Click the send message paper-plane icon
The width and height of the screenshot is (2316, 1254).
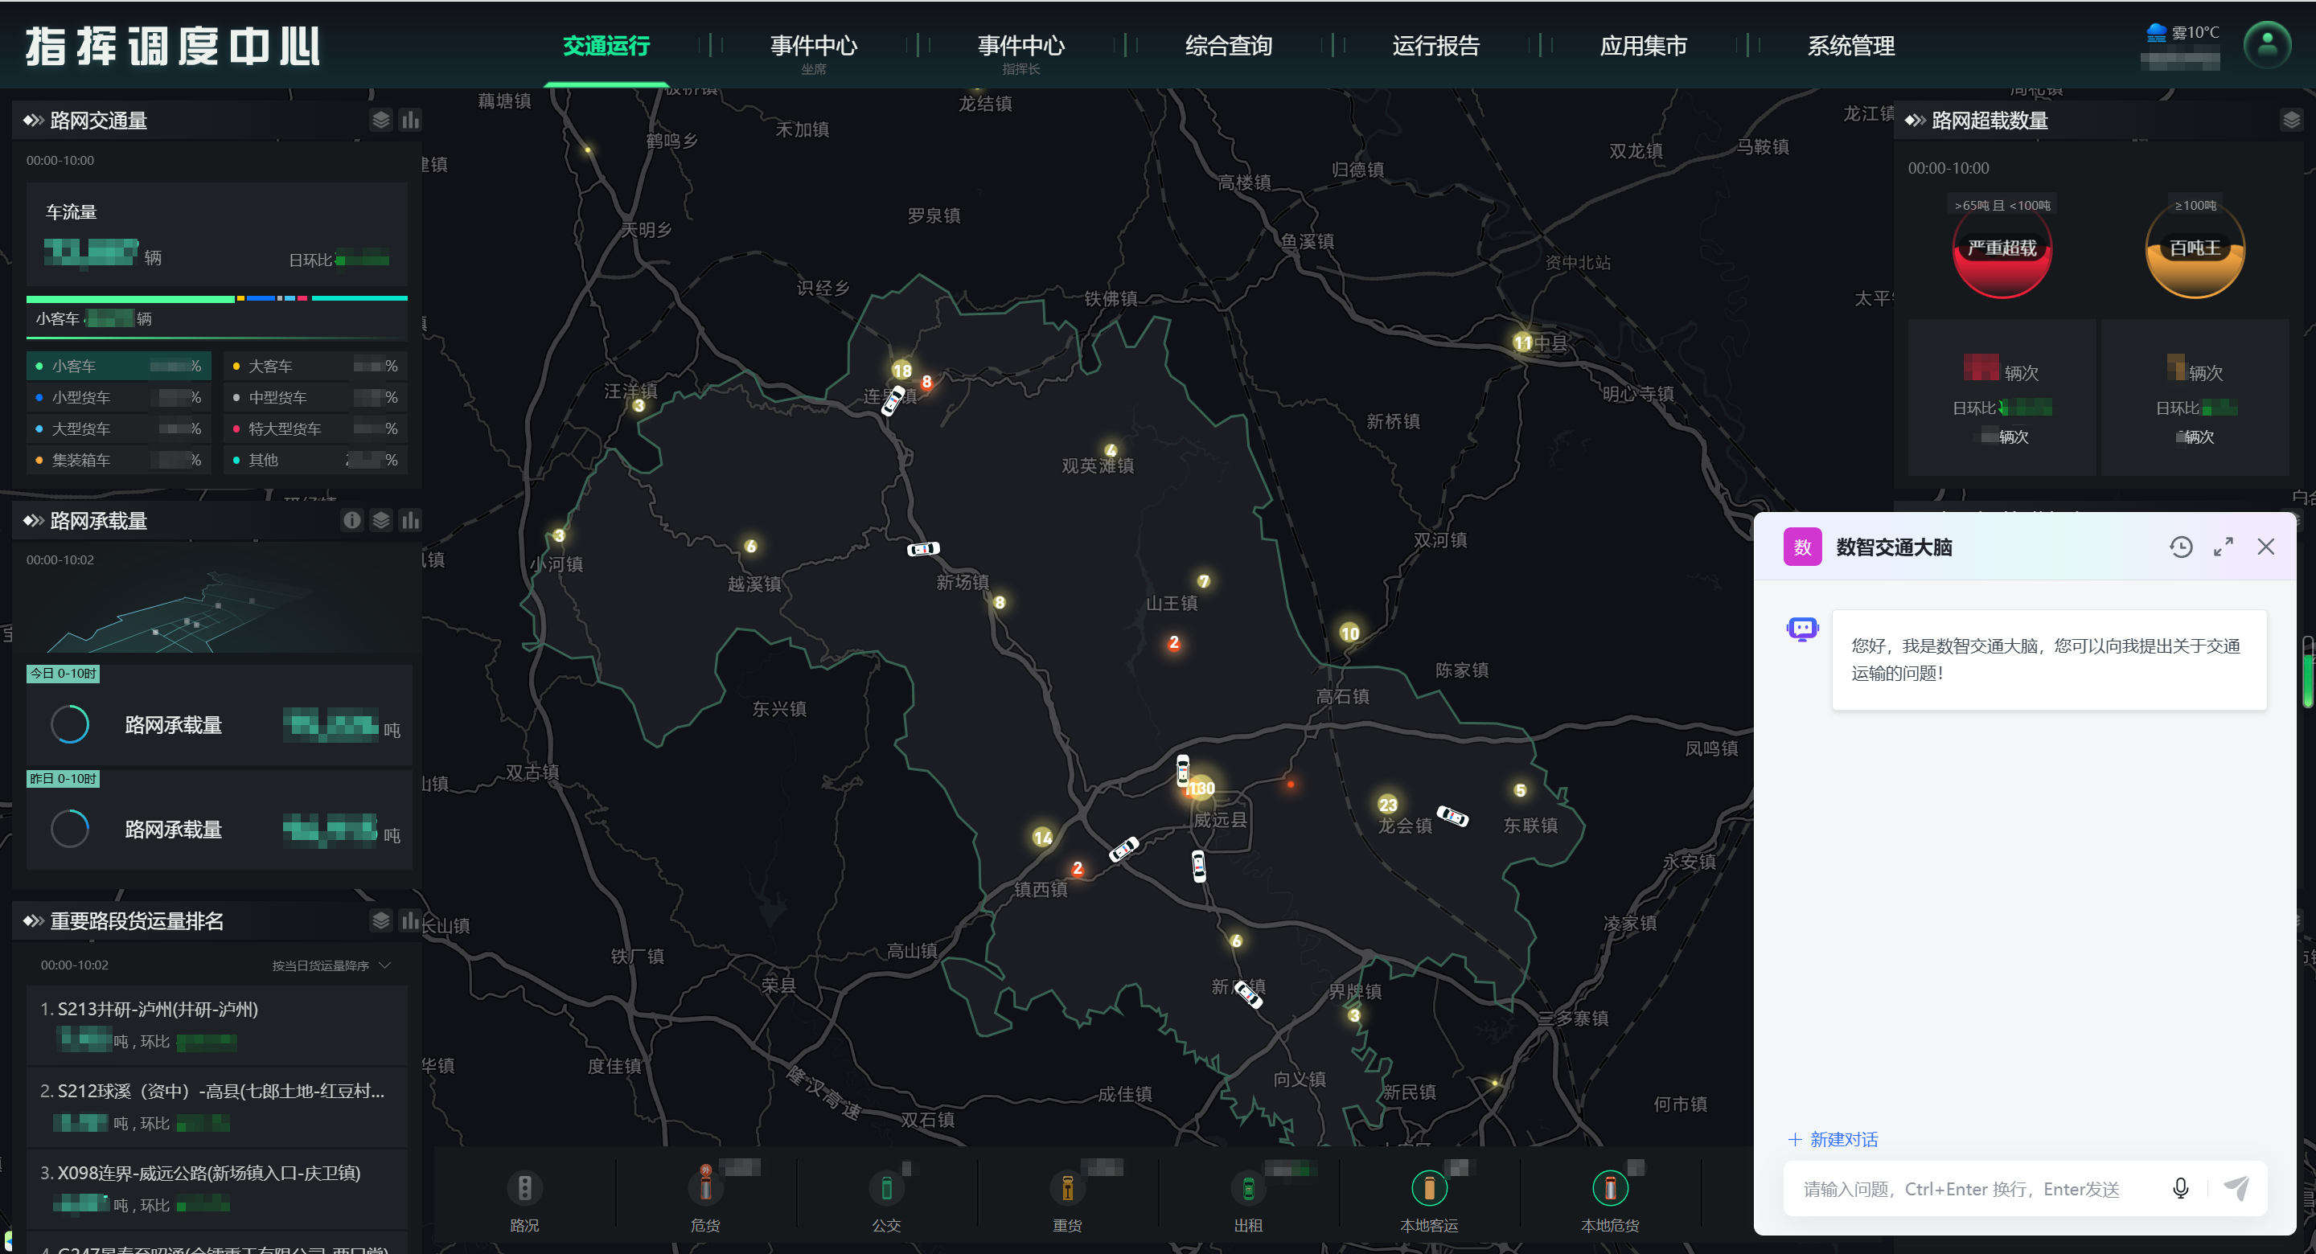click(2236, 1188)
